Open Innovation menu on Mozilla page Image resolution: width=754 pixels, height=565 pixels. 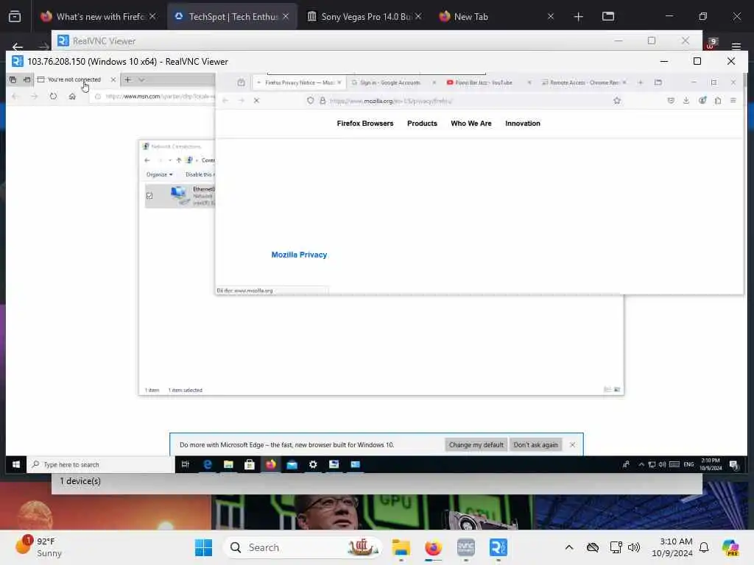click(x=523, y=124)
